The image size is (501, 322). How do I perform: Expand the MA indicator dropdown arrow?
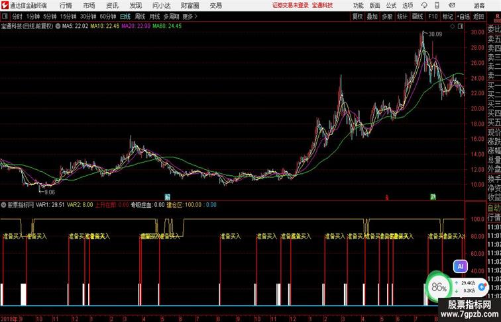pyautogui.click(x=58, y=26)
